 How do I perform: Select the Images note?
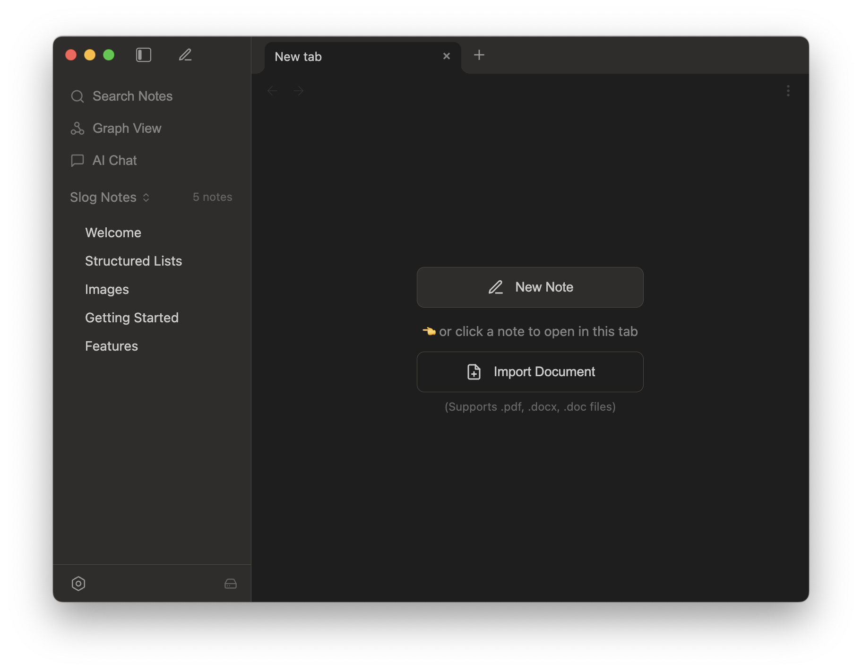pos(107,289)
